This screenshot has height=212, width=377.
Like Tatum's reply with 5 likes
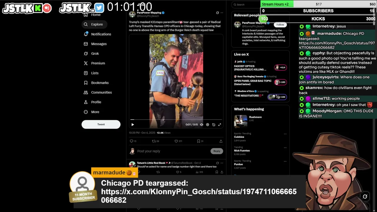pyautogui.click(x=178, y=172)
